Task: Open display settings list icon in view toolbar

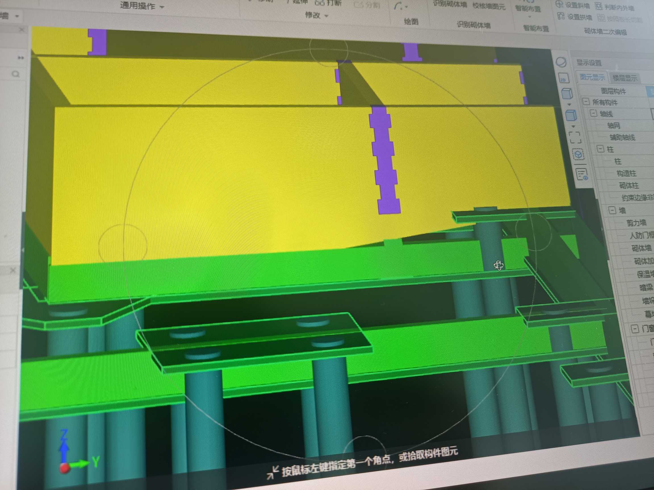Action: pos(582,174)
